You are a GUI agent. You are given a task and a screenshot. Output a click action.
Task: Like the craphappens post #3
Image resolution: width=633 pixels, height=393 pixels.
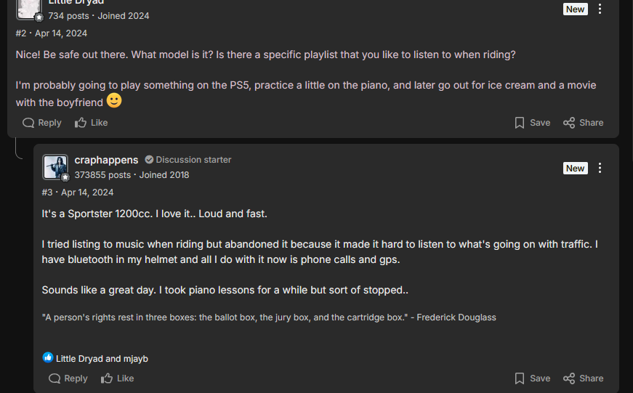tap(118, 378)
